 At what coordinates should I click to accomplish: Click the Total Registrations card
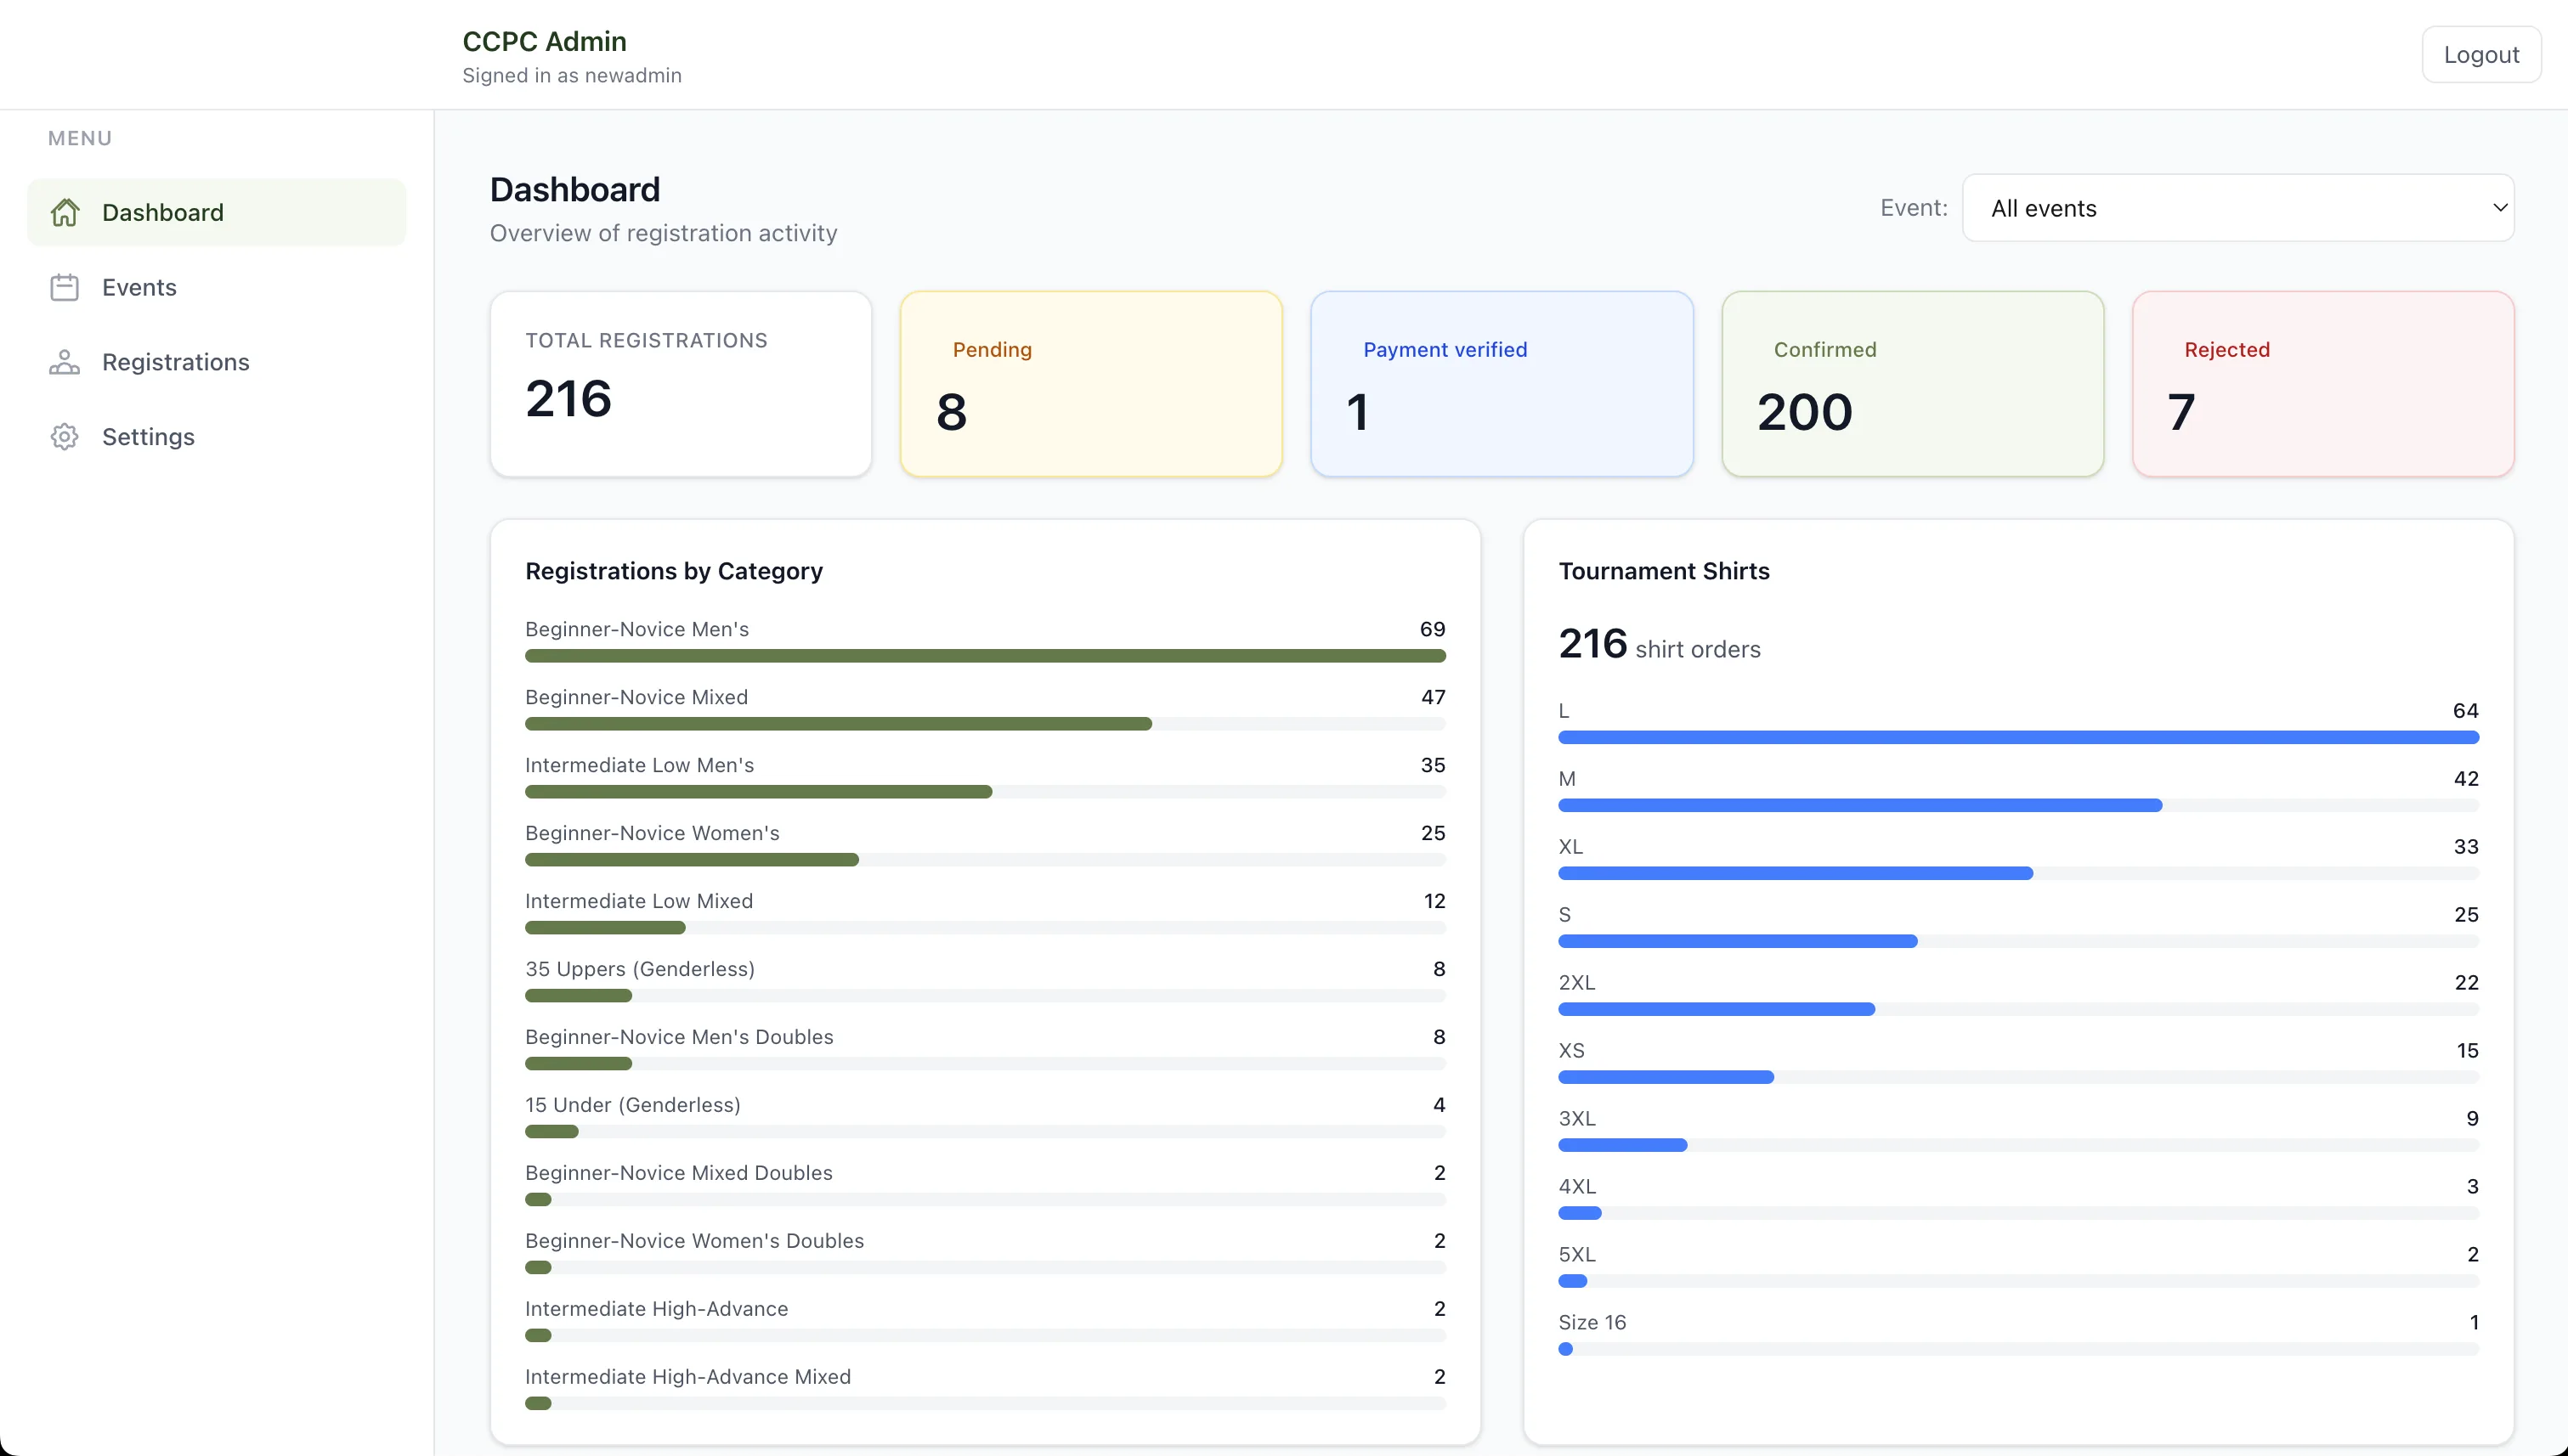click(682, 384)
